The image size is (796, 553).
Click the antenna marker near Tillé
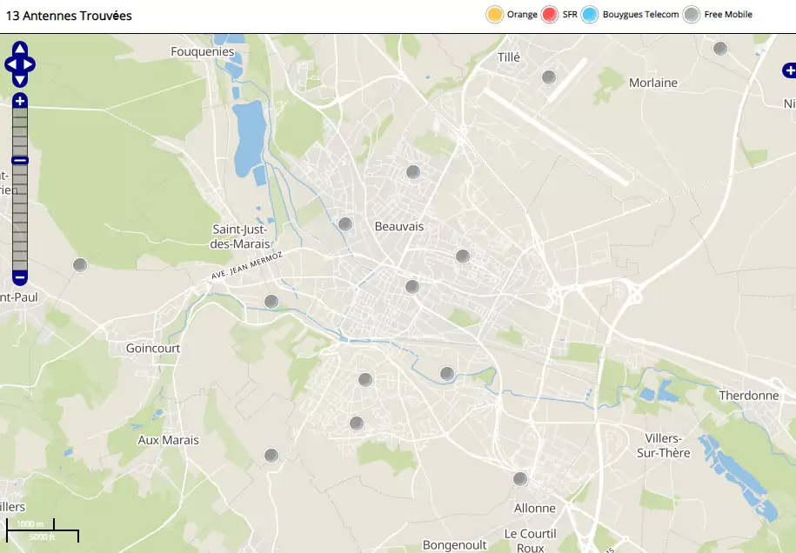[x=549, y=77]
